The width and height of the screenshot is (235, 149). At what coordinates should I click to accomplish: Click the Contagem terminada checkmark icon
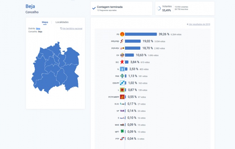click(94, 9)
